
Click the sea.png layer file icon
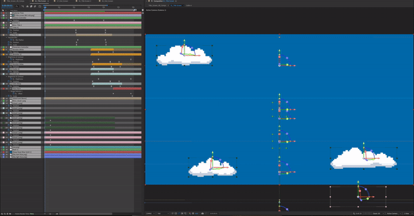coord(11,147)
